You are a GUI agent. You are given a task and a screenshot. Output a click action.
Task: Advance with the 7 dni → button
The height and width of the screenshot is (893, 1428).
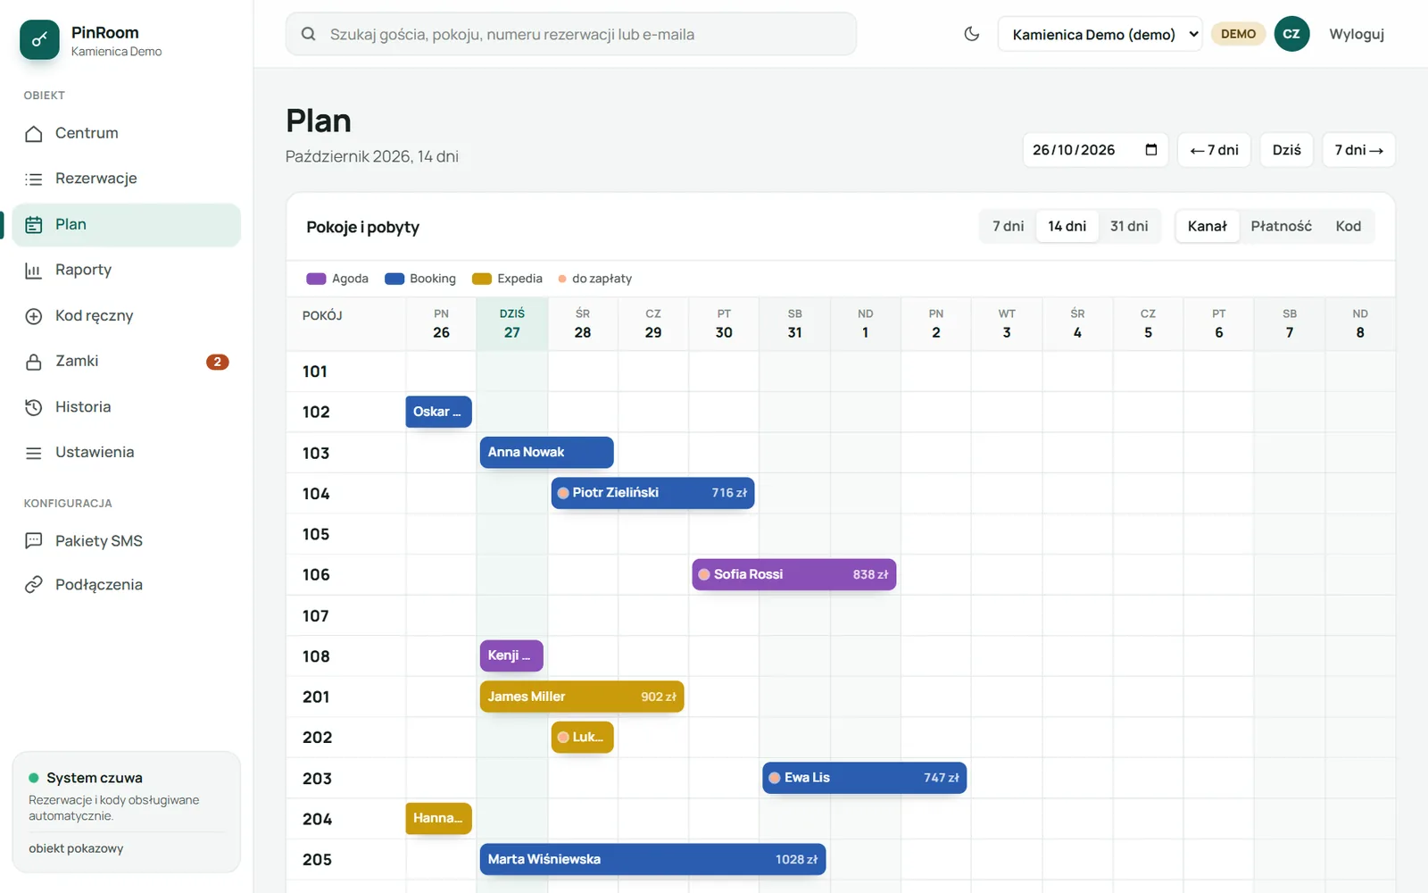pyautogui.click(x=1358, y=150)
